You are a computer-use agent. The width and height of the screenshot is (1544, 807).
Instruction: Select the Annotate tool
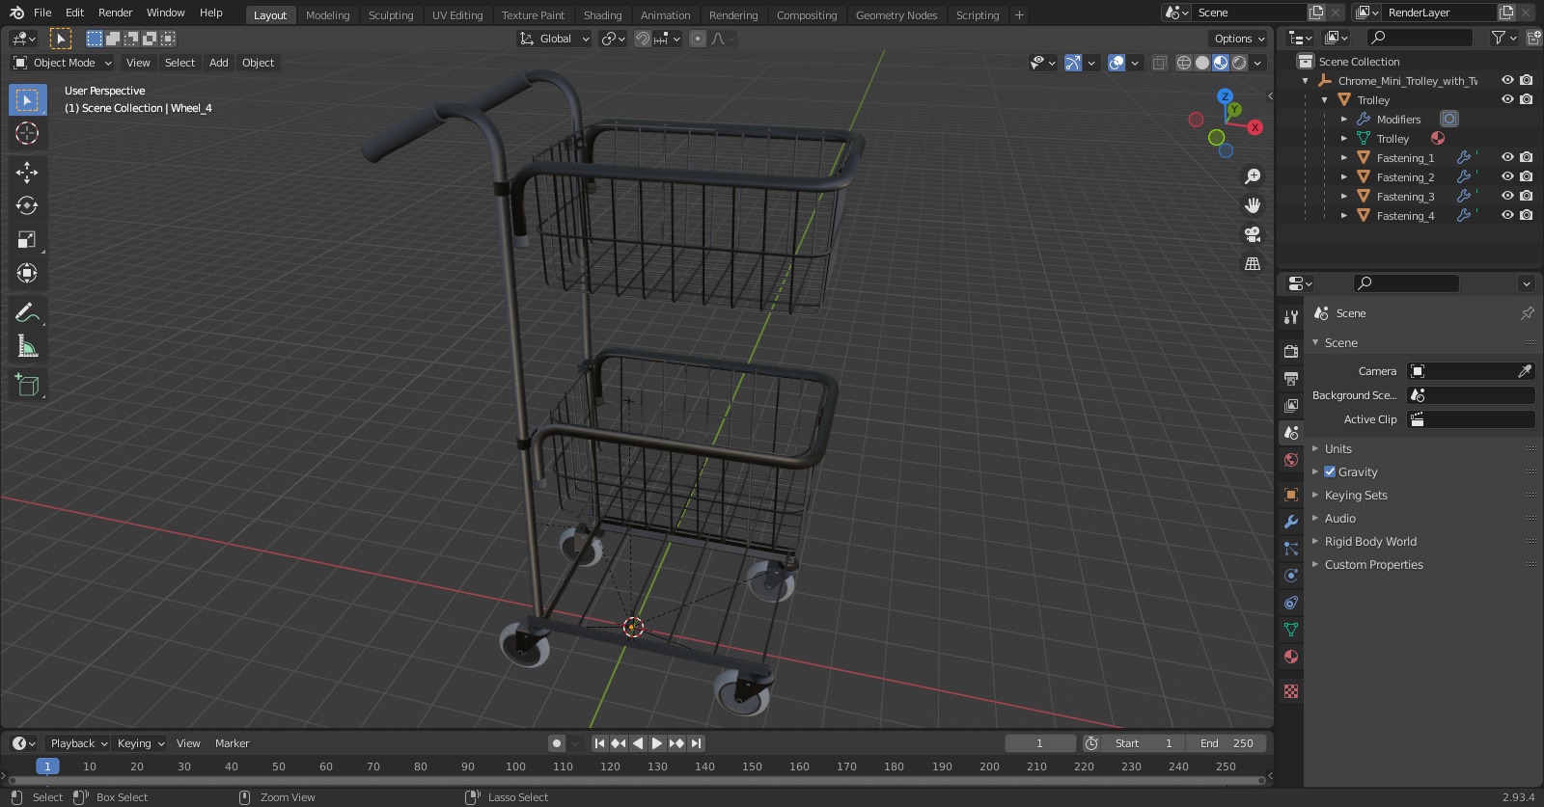coord(27,312)
